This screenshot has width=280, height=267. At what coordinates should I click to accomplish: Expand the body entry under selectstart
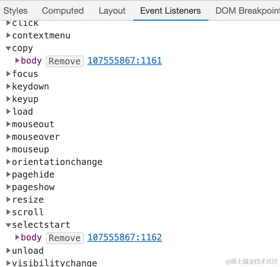[x=17, y=237]
